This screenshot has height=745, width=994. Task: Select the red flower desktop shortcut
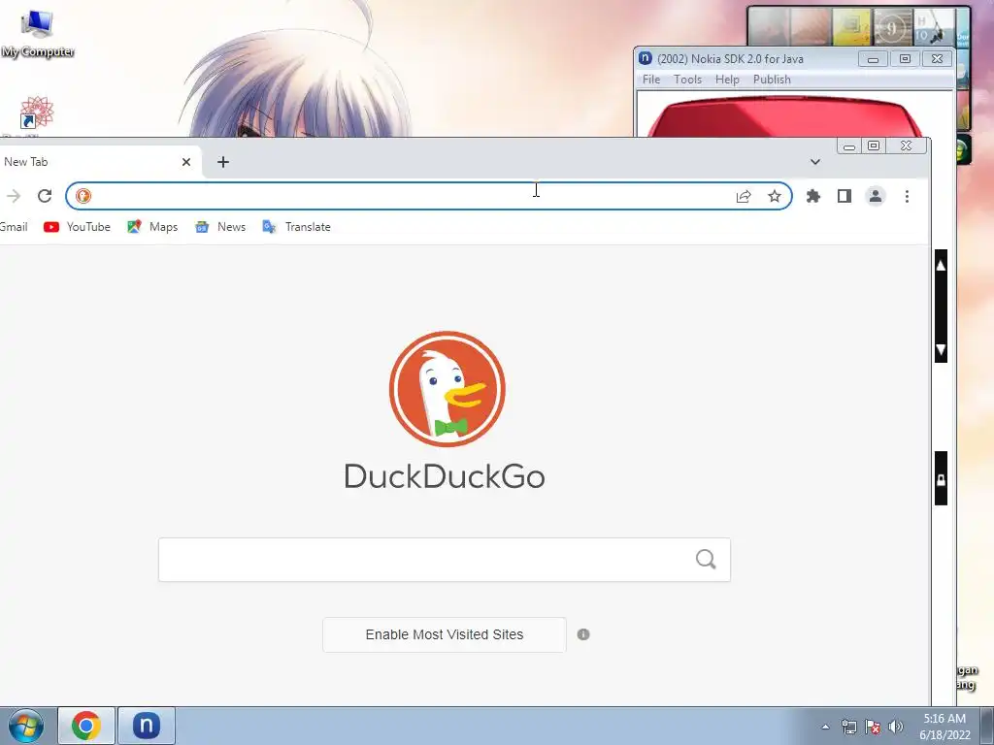point(36,113)
